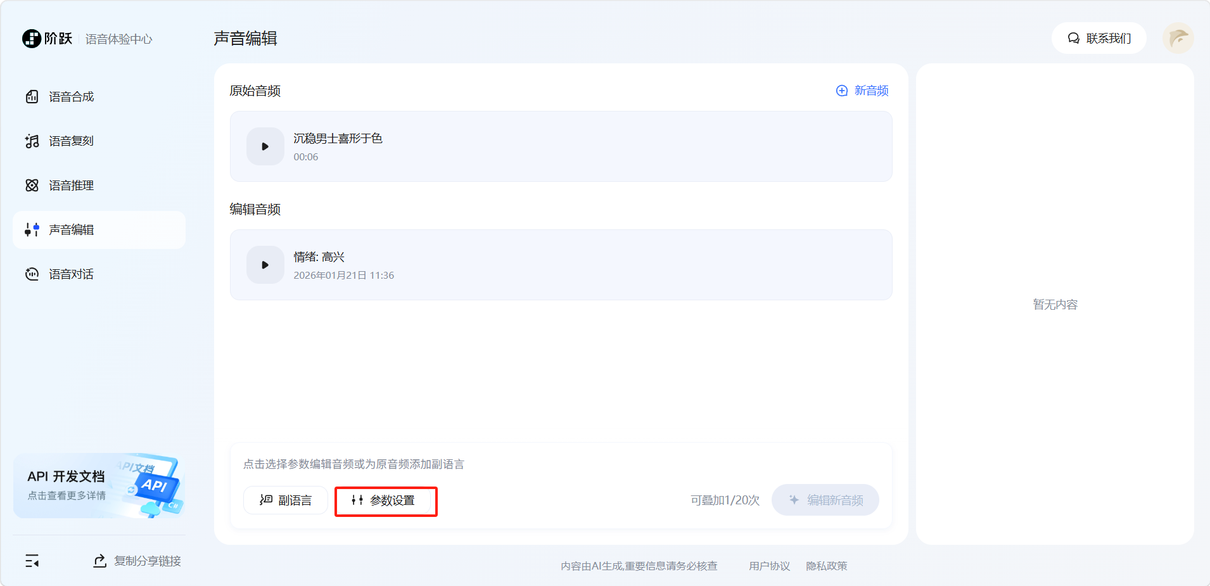Click the 语音推理 sidebar icon

(32, 186)
